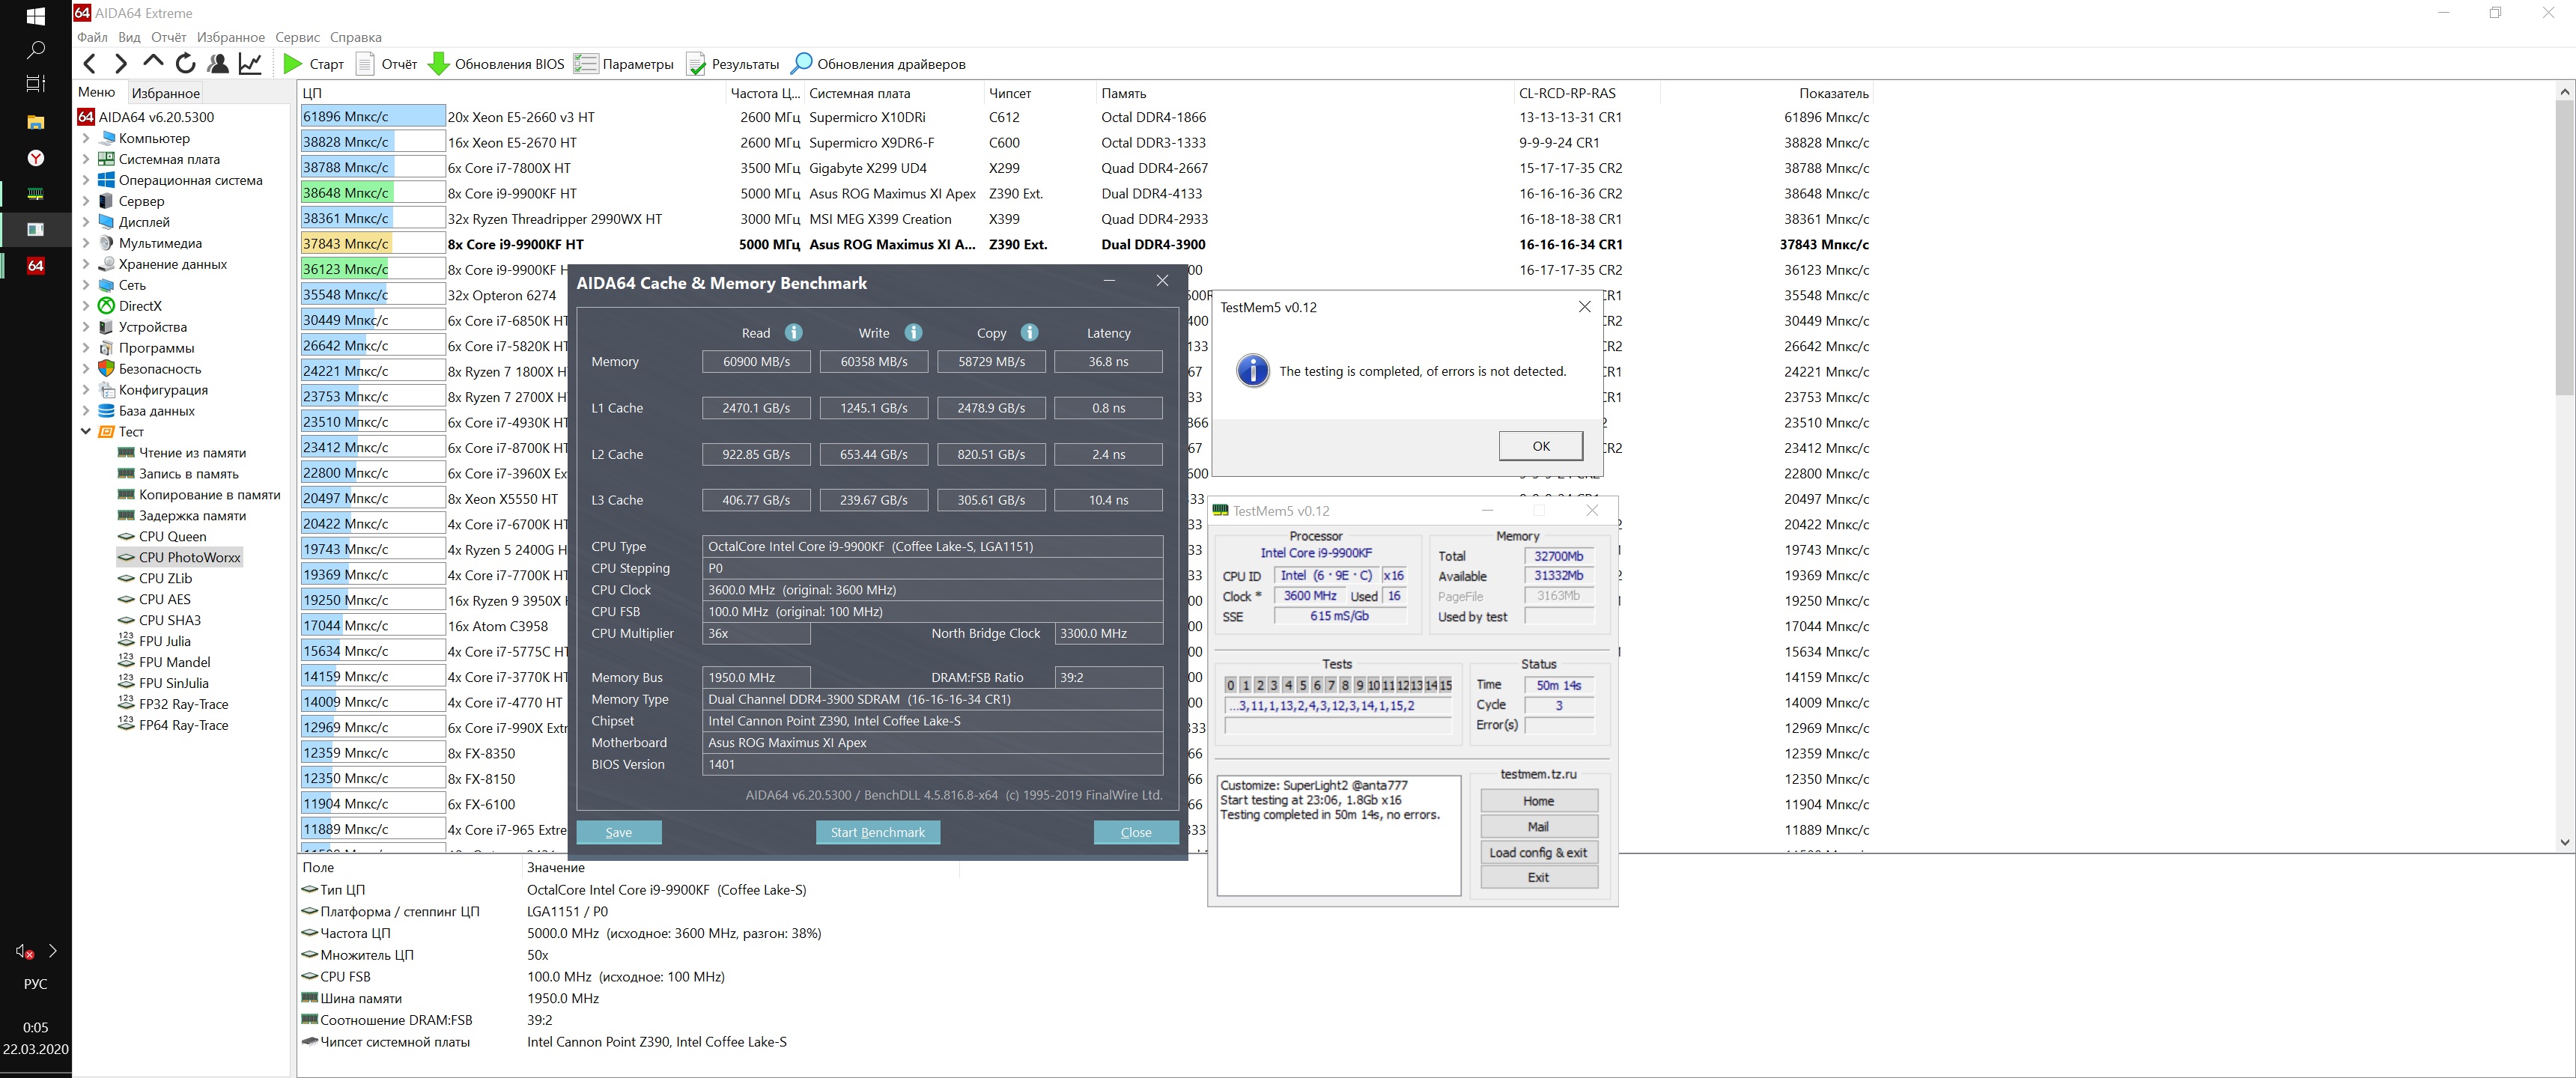Expand the Компьютер tree node
This screenshot has height=1078, width=2576.
coord(86,139)
